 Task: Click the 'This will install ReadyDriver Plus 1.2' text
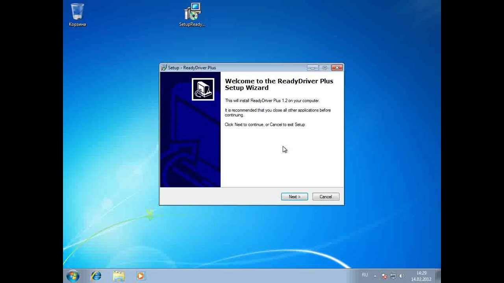point(272,101)
